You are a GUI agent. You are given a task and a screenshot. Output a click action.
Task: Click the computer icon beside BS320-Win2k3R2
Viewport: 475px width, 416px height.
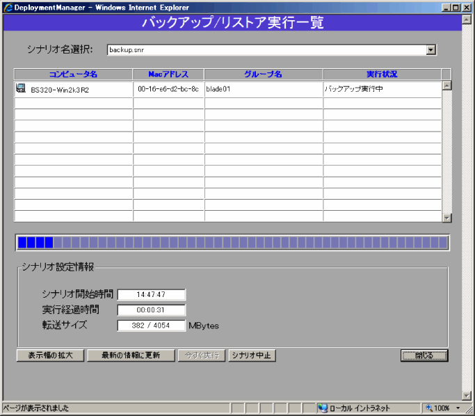(x=21, y=88)
